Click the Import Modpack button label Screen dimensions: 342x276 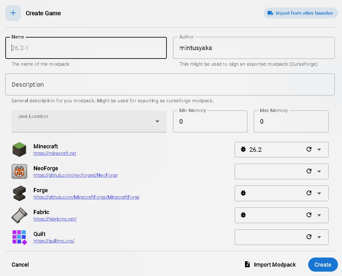click(x=275, y=265)
